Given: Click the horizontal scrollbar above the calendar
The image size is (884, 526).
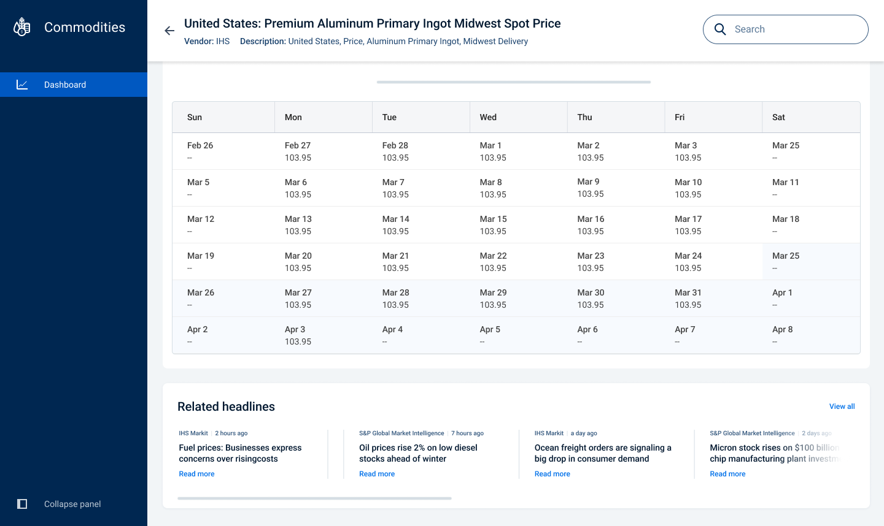Looking at the screenshot, I should click(x=514, y=82).
